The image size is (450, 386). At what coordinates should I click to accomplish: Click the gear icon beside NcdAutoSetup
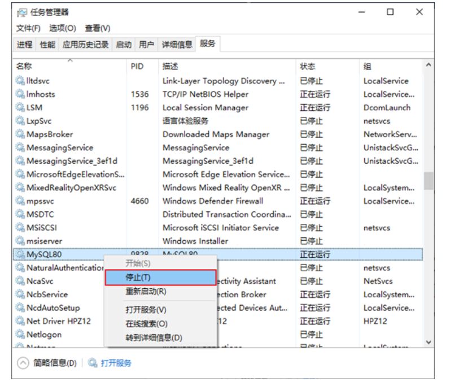[x=20, y=307]
